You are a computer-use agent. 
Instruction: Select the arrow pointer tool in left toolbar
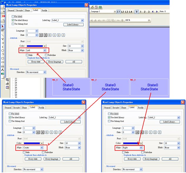[x=3, y=26]
